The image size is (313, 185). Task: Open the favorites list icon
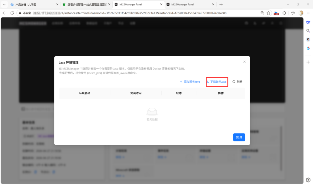pyautogui.click(x=293, y=13)
